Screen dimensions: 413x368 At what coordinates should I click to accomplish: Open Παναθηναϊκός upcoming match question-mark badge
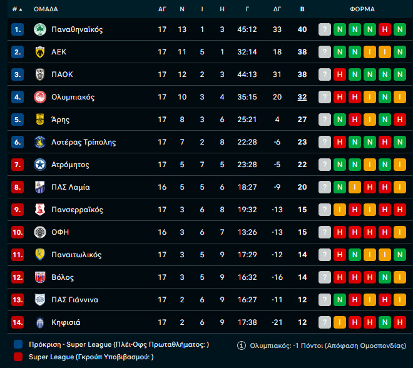tap(325, 29)
